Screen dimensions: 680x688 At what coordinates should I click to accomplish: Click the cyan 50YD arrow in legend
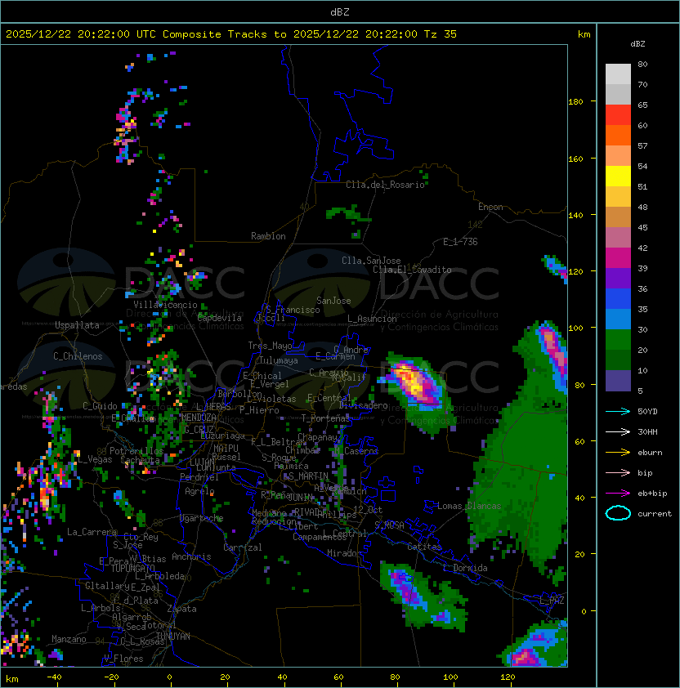tap(618, 412)
